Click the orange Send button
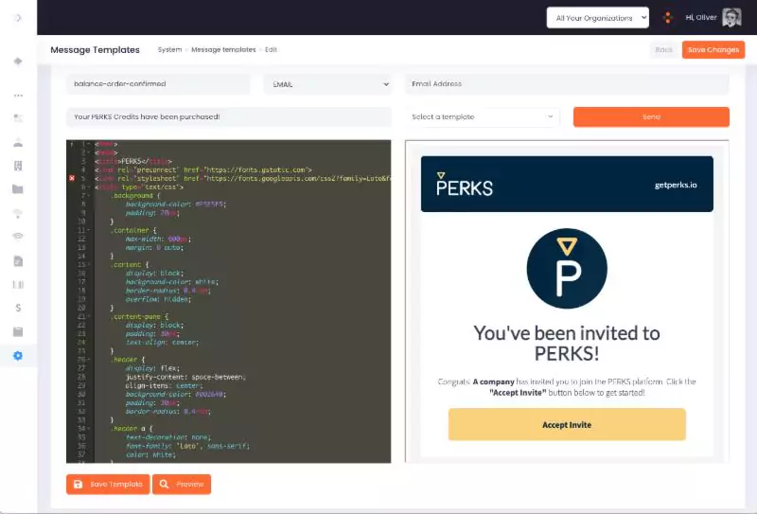 651,117
